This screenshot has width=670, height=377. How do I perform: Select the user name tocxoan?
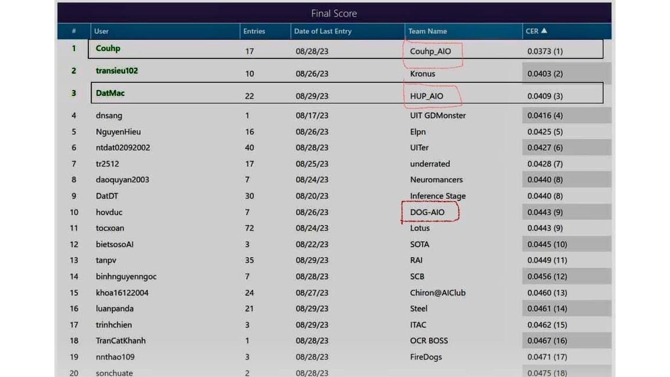(110, 228)
